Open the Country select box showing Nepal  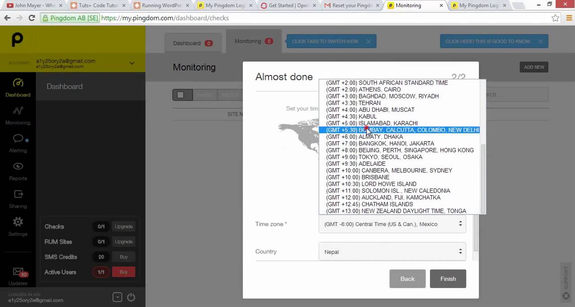click(x=392, y=252)
